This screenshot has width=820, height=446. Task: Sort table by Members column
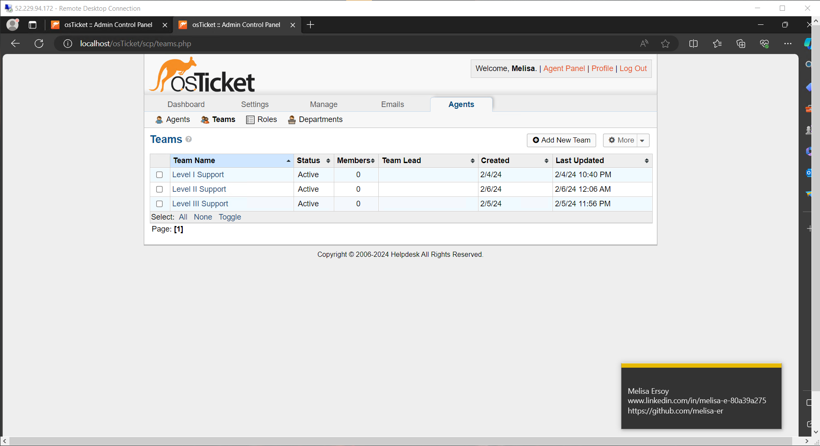(356, 161)
